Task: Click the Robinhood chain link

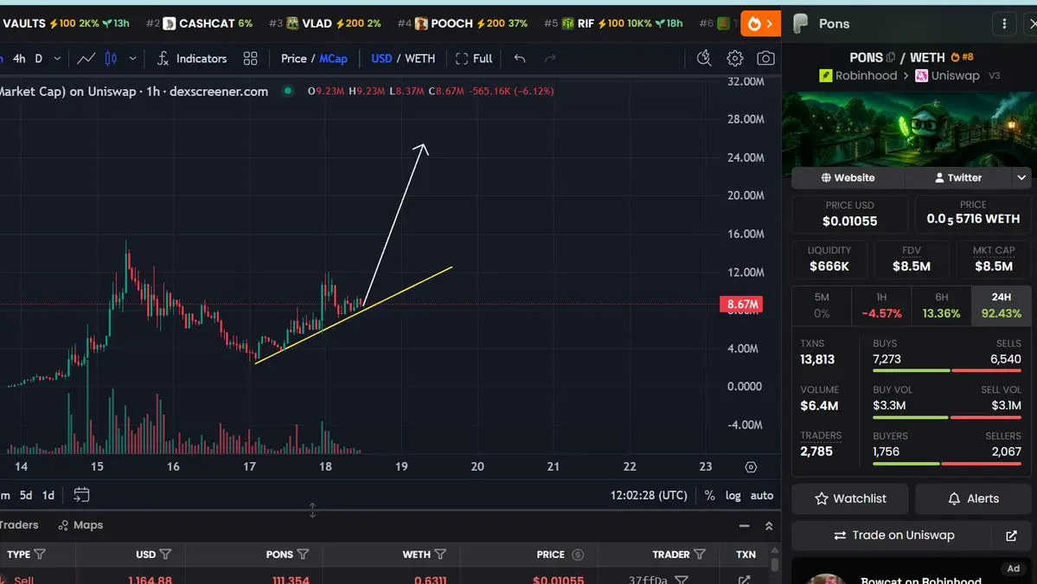Action: tap(858, 75)
